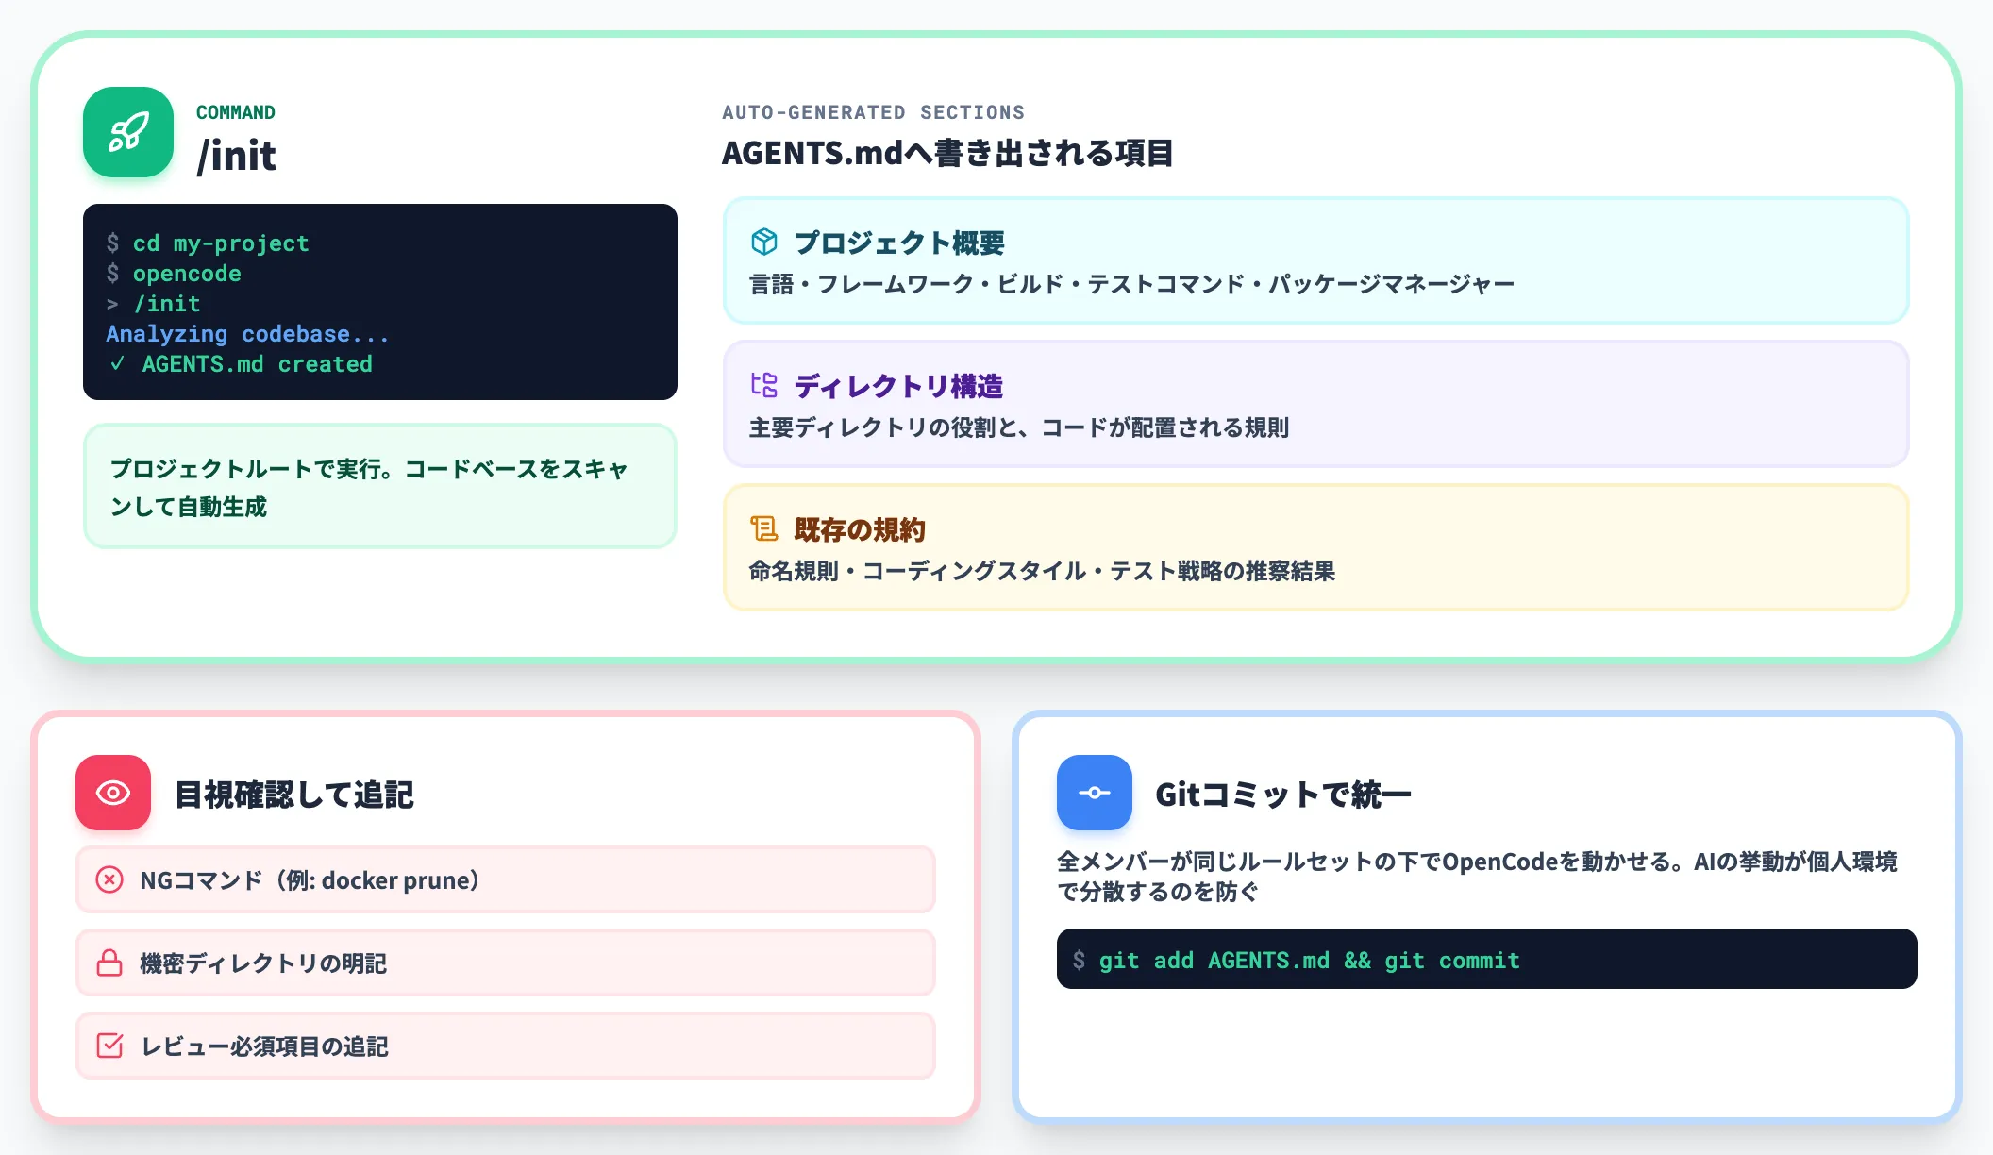Click the /init title heading

pyautogui.click(x=236, y=156)
